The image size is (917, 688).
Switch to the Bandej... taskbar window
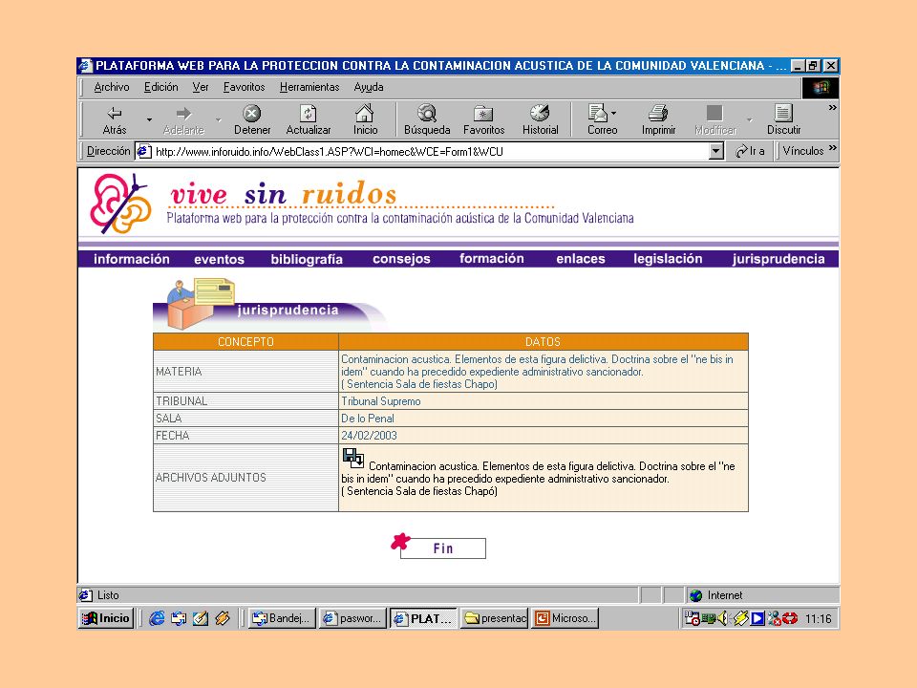coord(283,618)
